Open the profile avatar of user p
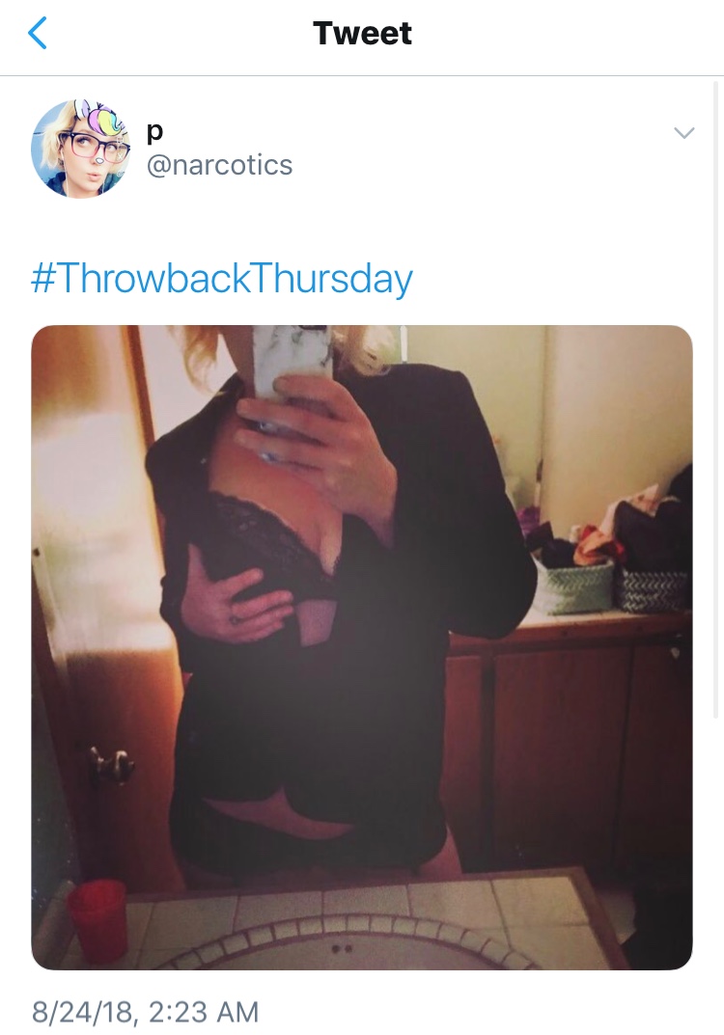 [80, 149]
